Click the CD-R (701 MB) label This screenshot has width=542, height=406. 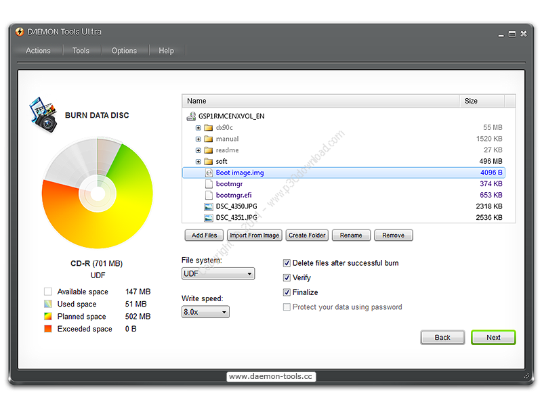point(97,264)
